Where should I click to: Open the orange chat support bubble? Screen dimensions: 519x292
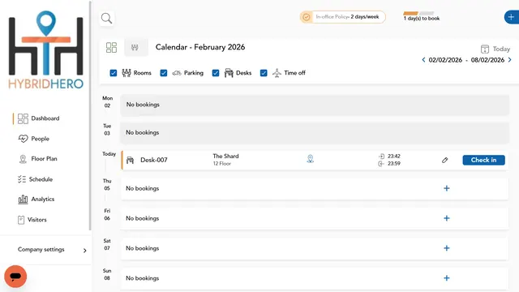click(x=15, y=277)
